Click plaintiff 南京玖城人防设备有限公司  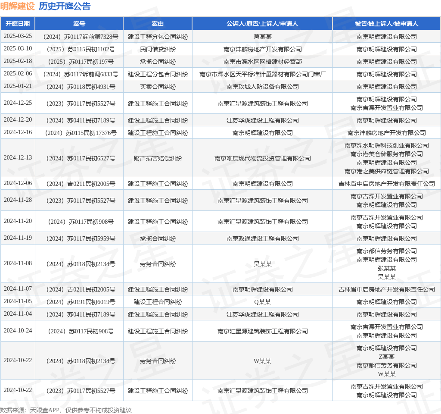click(262, 87)
